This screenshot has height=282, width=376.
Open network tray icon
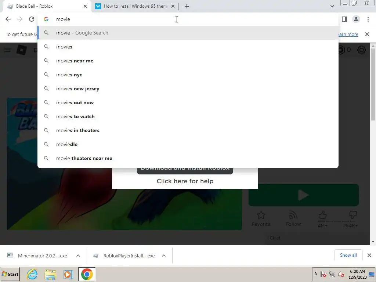tap(332, 274)
